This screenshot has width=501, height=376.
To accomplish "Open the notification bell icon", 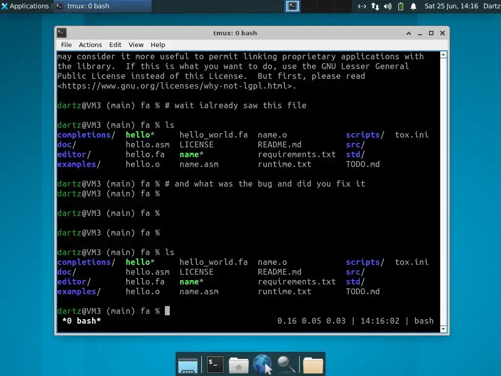I will coord(413,6).
